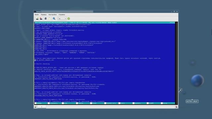Open the Настройка menu
Viewport: 212px width, 119px height.
coord(52,15)
